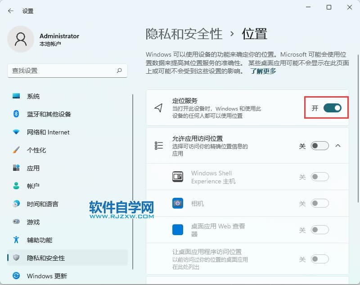
Task: Click the 蓝牙和其他设备 Bluetooth icon
Action: (x=17, y=114)
